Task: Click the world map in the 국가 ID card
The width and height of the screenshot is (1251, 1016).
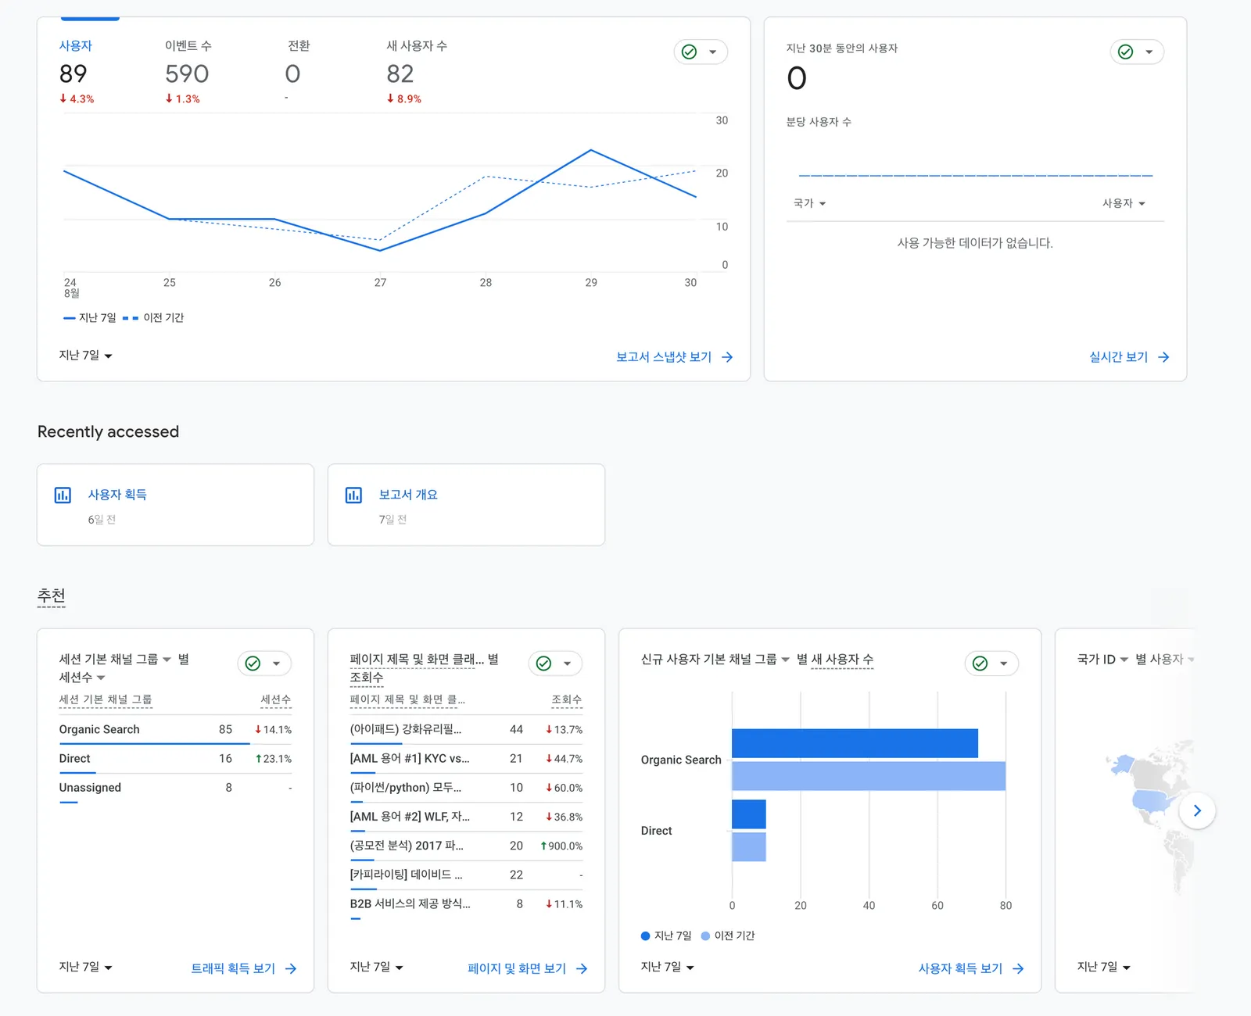Action: point(1148,813)
